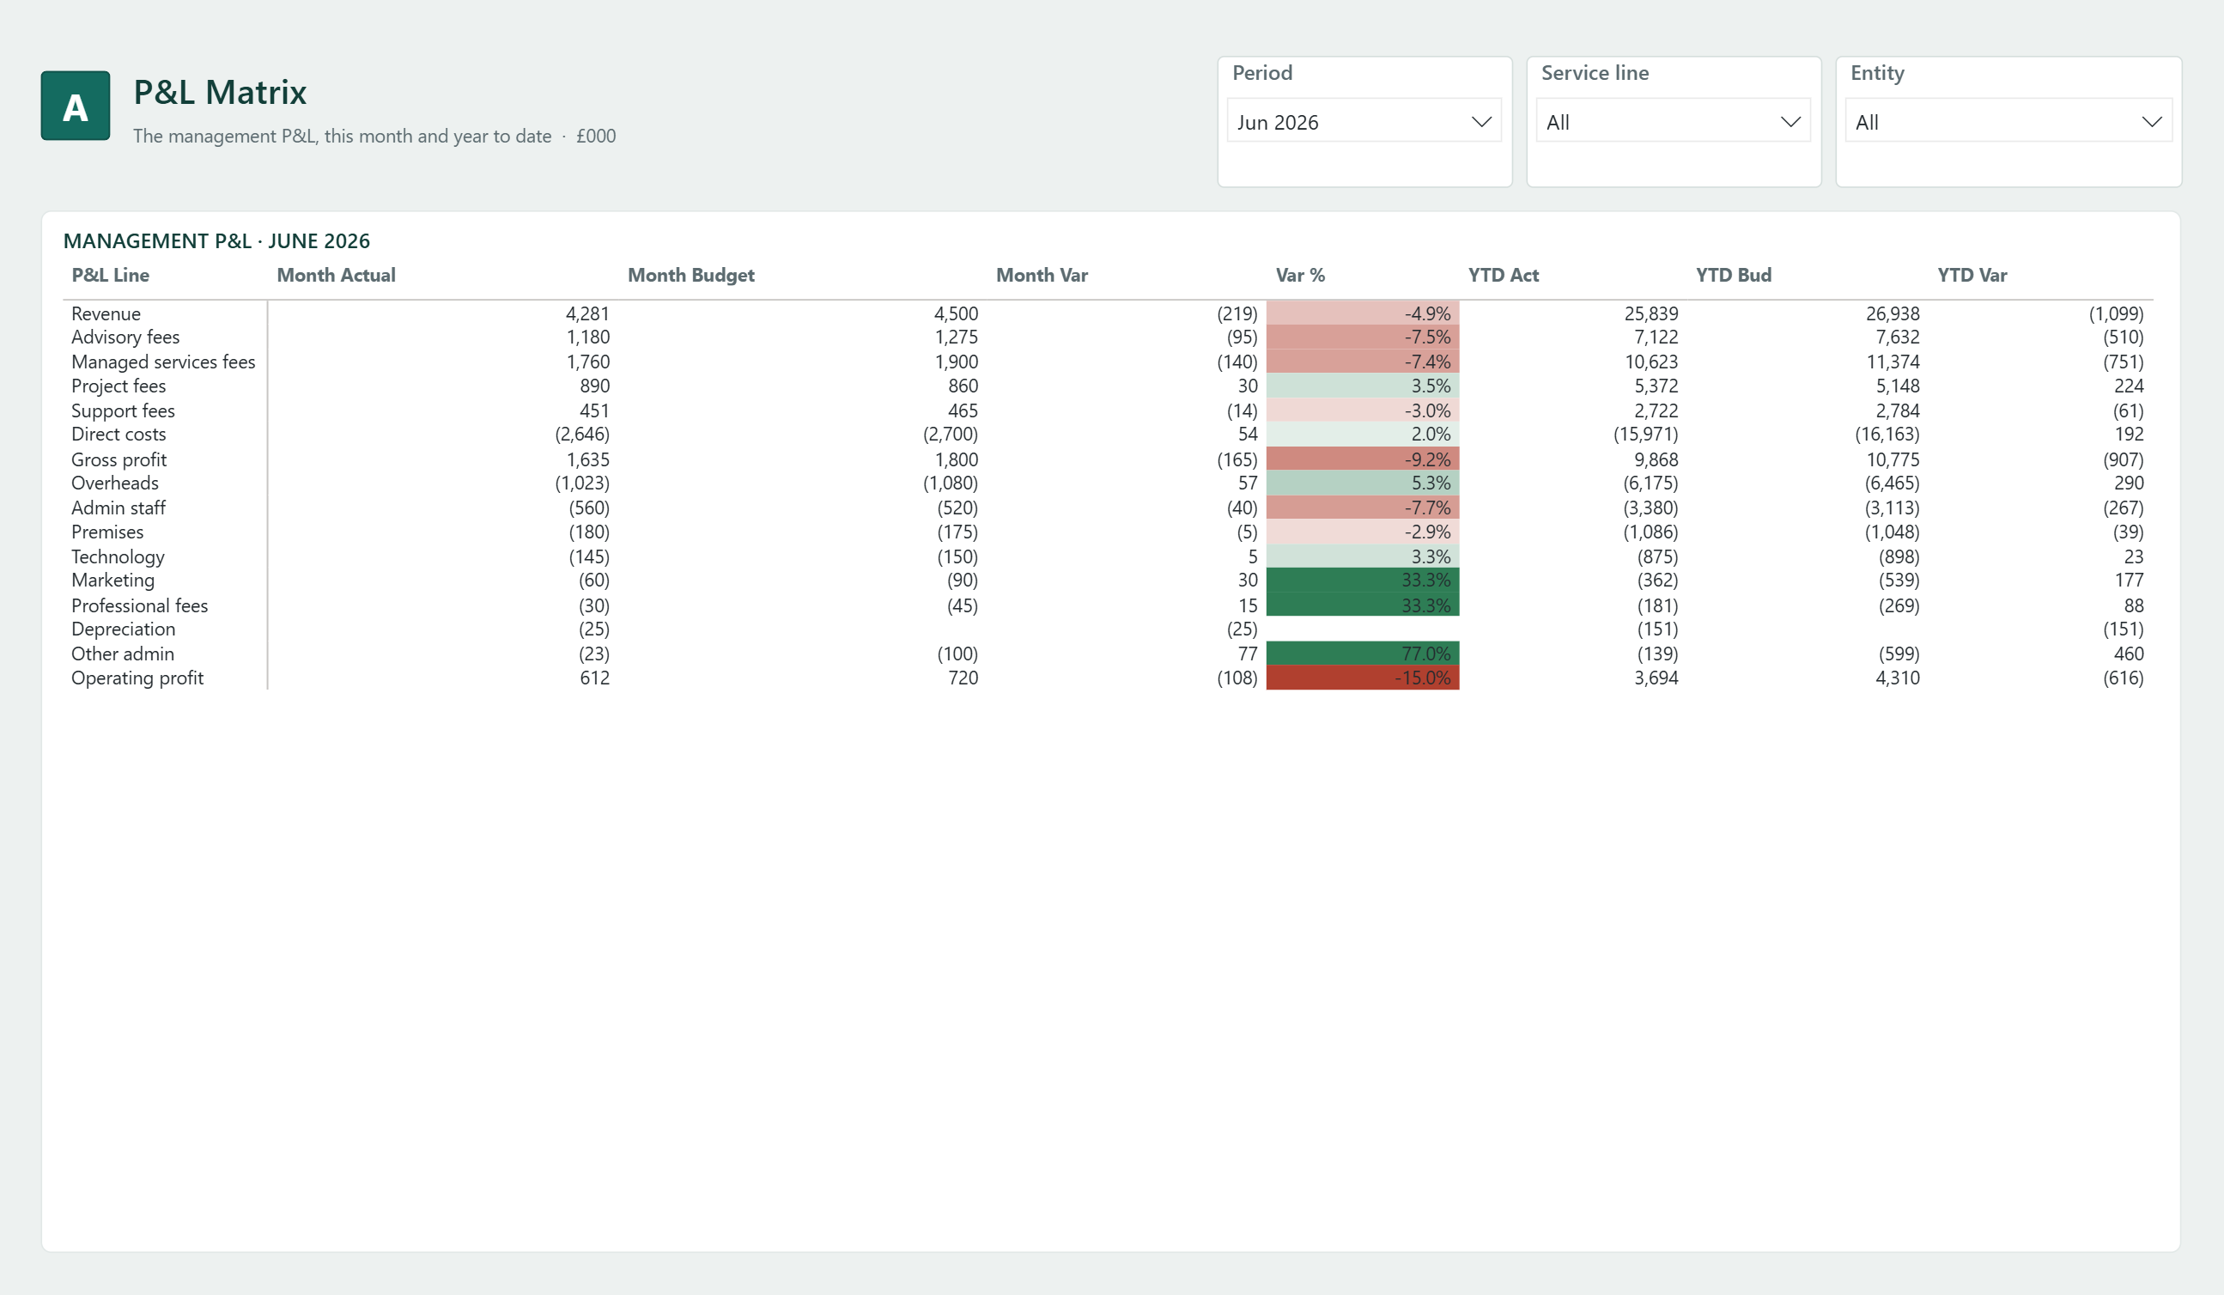Sort by the Var % column header
Image resolution: width=2224 pixels, height=1295 pixels.
coord(1300,275)
